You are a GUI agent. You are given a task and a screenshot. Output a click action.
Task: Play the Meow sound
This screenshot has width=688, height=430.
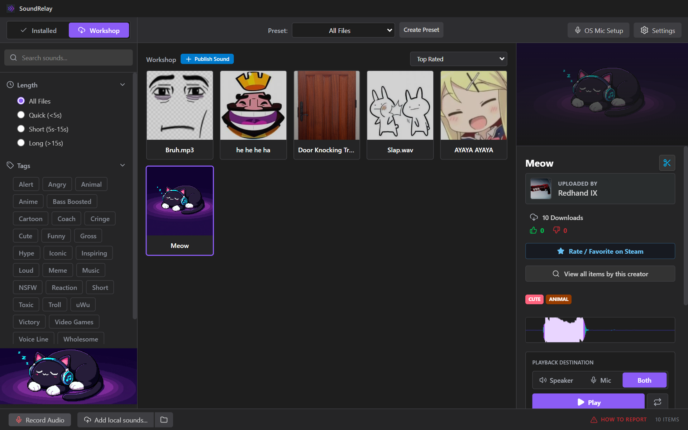coord(588,402)
